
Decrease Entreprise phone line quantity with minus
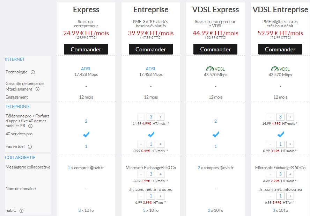(140, 117)
